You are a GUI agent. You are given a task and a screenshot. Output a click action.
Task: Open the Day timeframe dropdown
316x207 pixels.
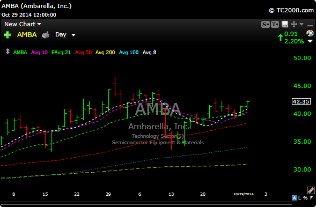click(65, 35)
